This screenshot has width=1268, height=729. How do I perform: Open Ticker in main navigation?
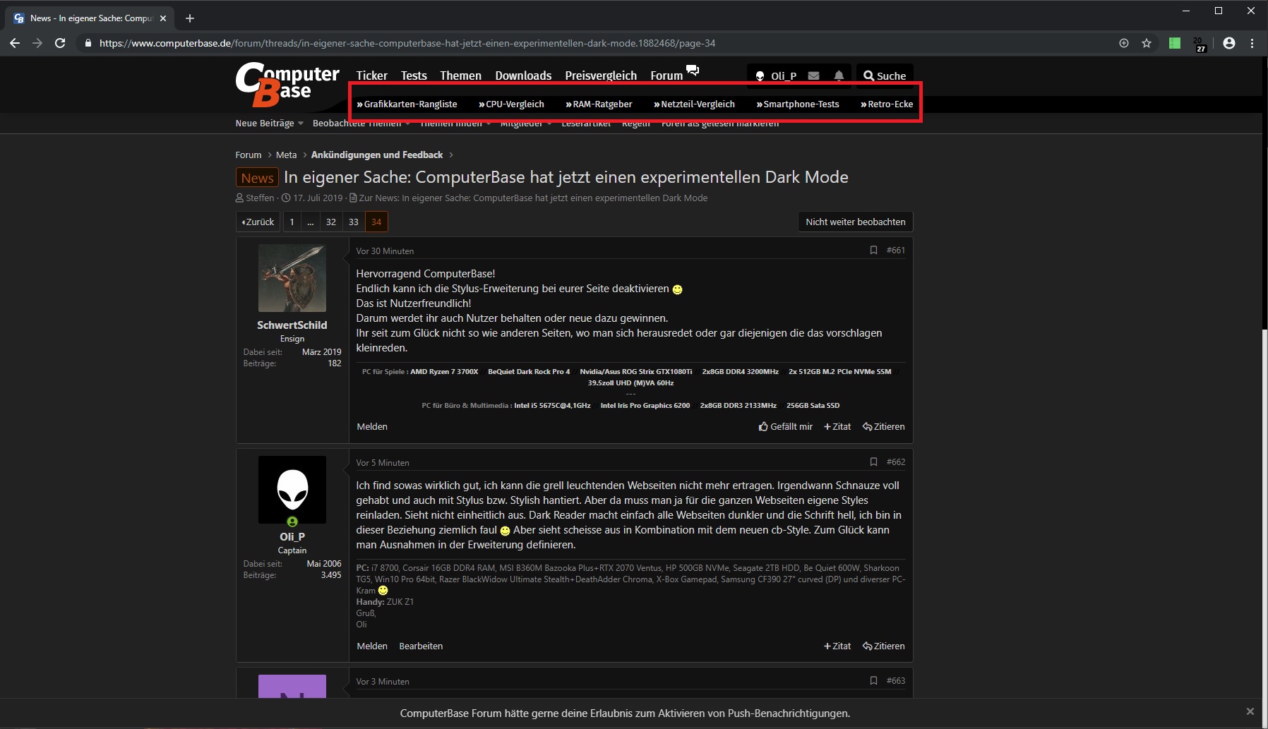coord(371,76)
